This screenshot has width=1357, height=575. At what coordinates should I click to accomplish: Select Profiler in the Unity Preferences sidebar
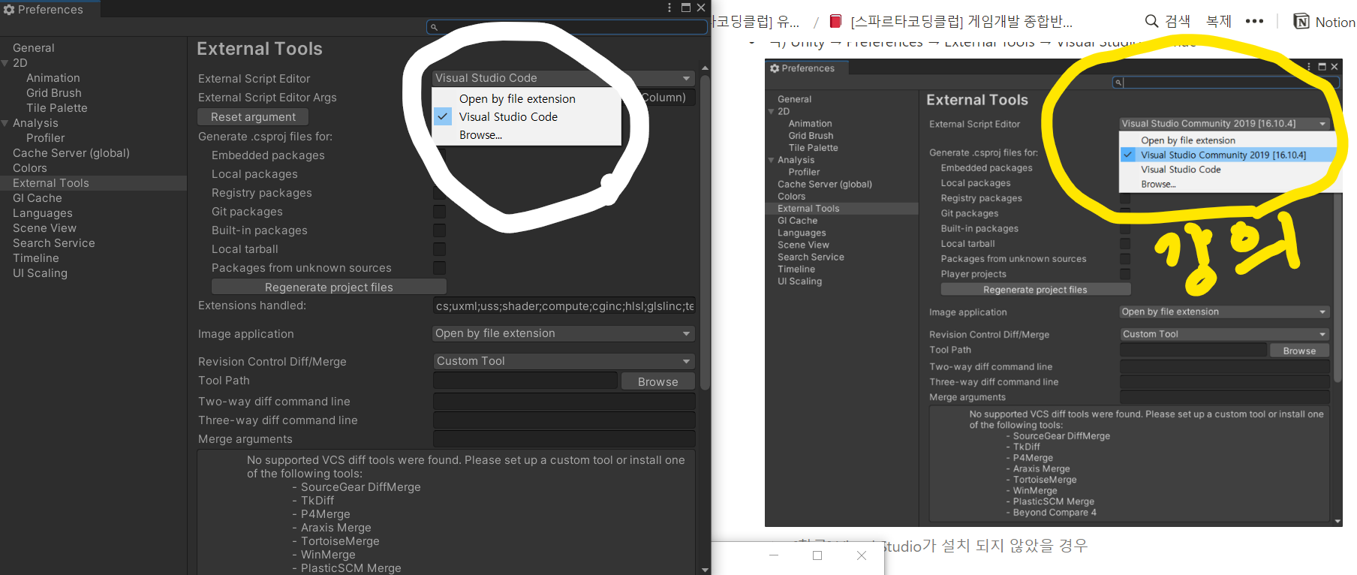point(46,138)
